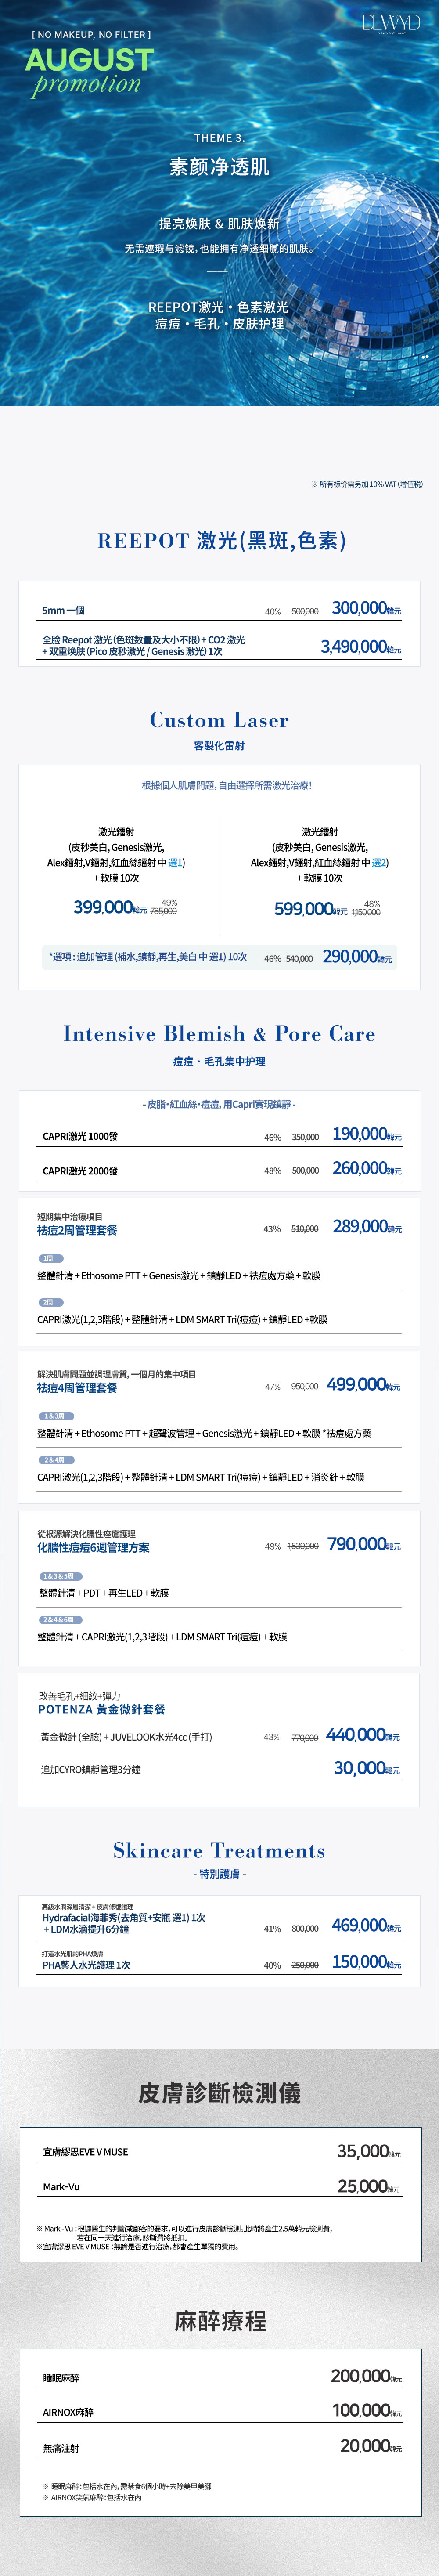Screen dimensions: 439x2576
Task: Click the 1周 badge under 祛痘2周管理套餐
Action: coord(50,1258)
